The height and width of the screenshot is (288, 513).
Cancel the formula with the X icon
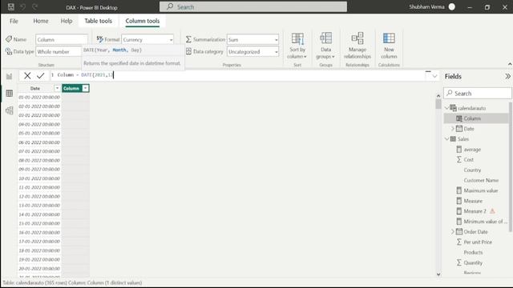click(x=27, y=76)
